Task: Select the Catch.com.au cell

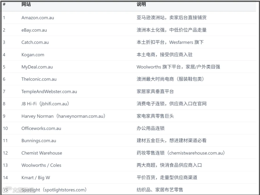Action: pos(35,42)
